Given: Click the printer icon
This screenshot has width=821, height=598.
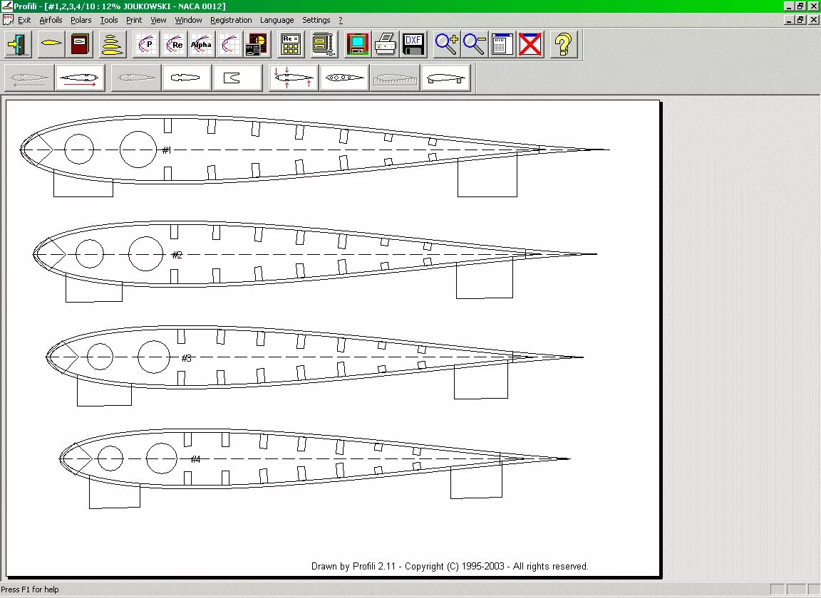Looking at the screenshot, I should coord(386,44).
